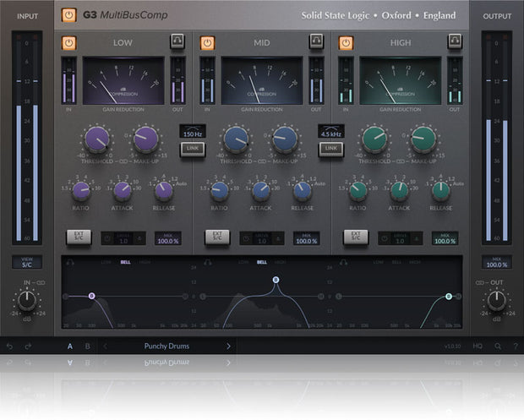The width and height of the screenshot is (524, 420).
Task: Click the MID band Release knob
Action: pos(303,191)
